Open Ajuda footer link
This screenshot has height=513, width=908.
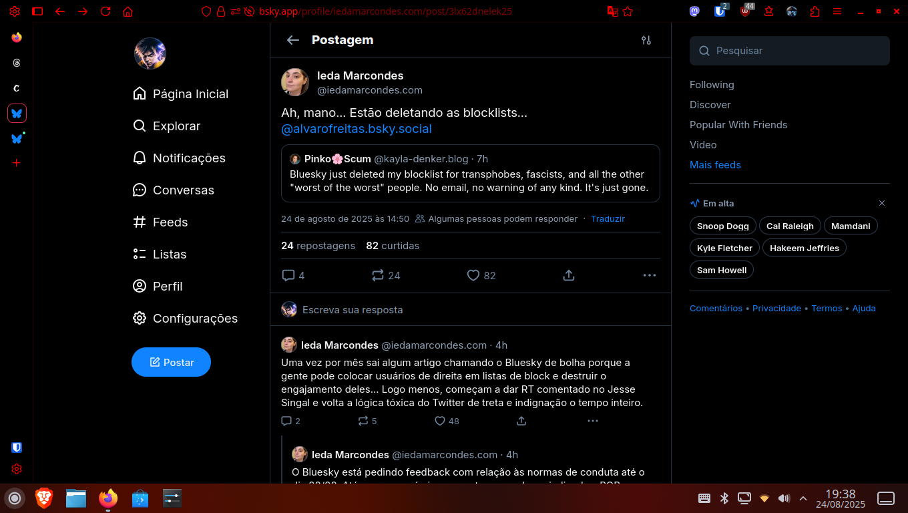coord(864,308)
